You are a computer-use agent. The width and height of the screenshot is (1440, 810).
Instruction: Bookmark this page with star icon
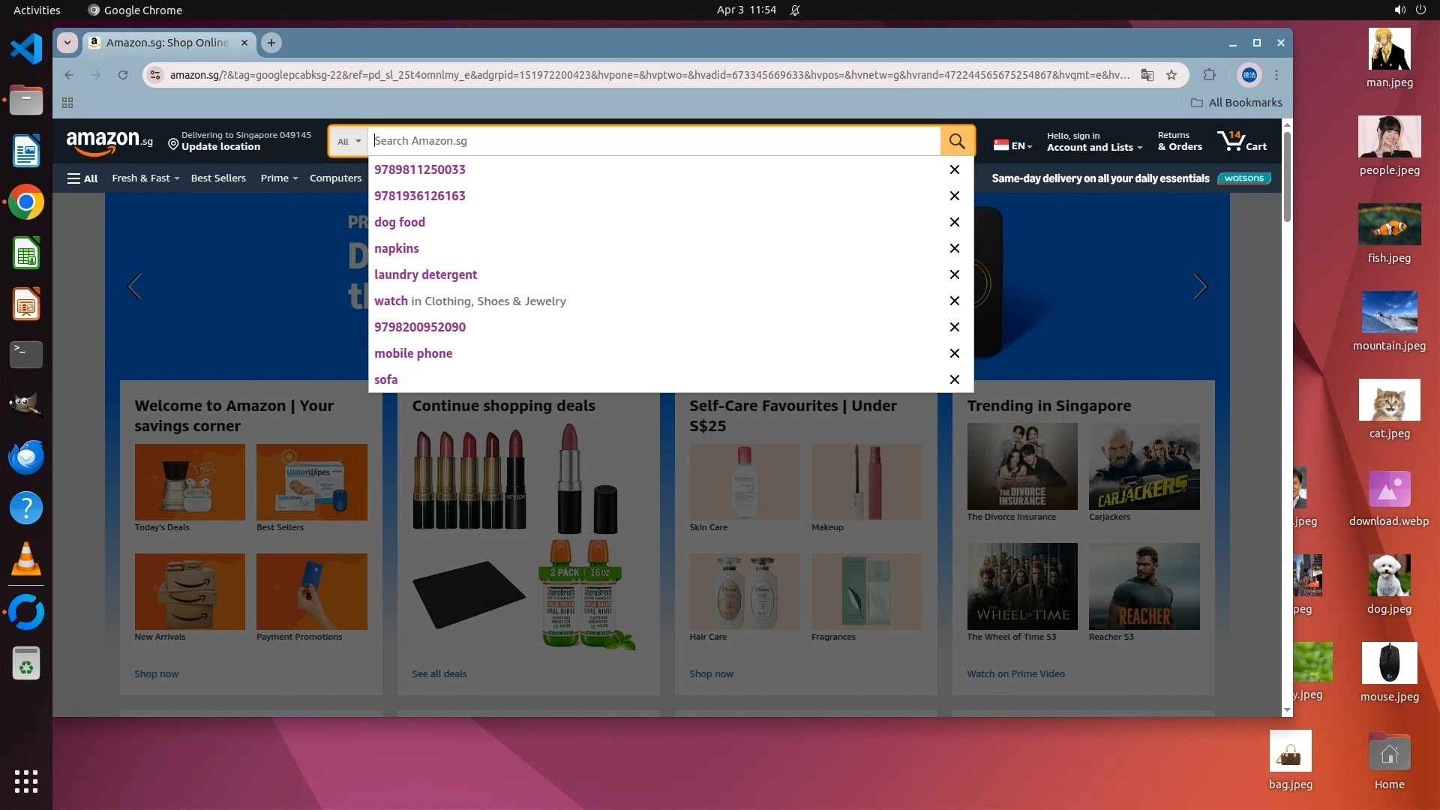(1171, 75)
